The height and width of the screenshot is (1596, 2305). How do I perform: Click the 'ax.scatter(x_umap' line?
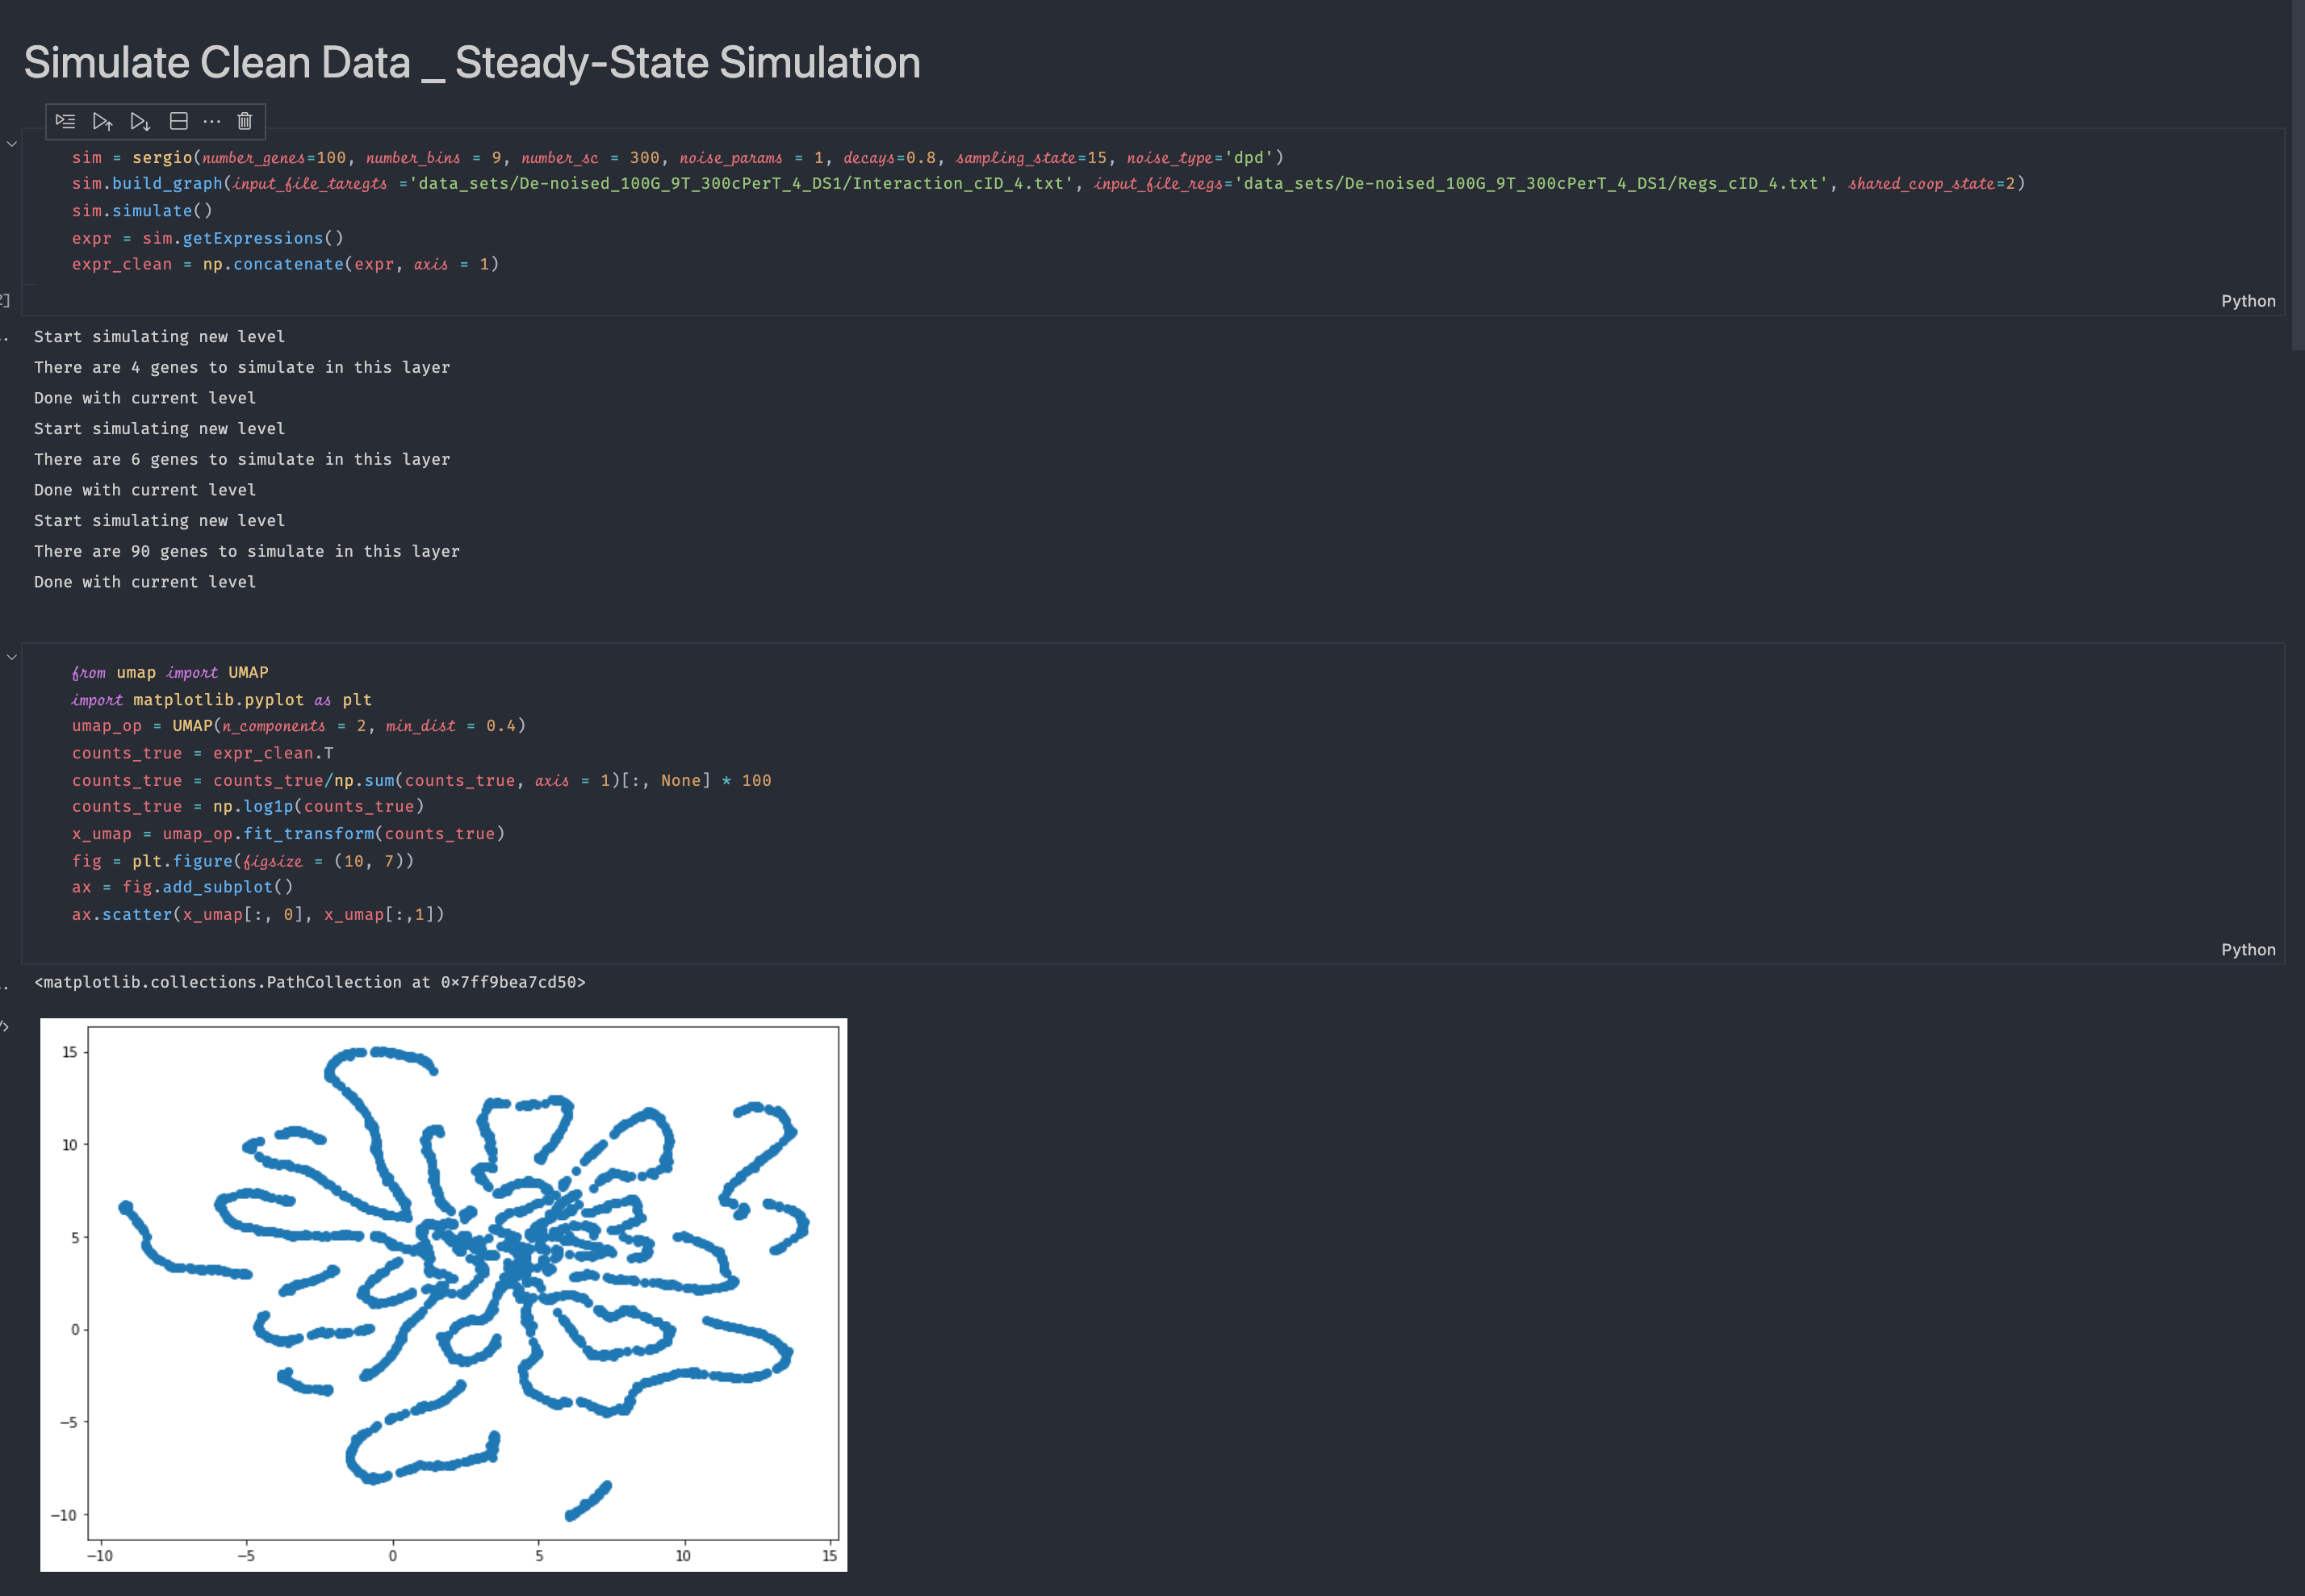tap(258, 914)
